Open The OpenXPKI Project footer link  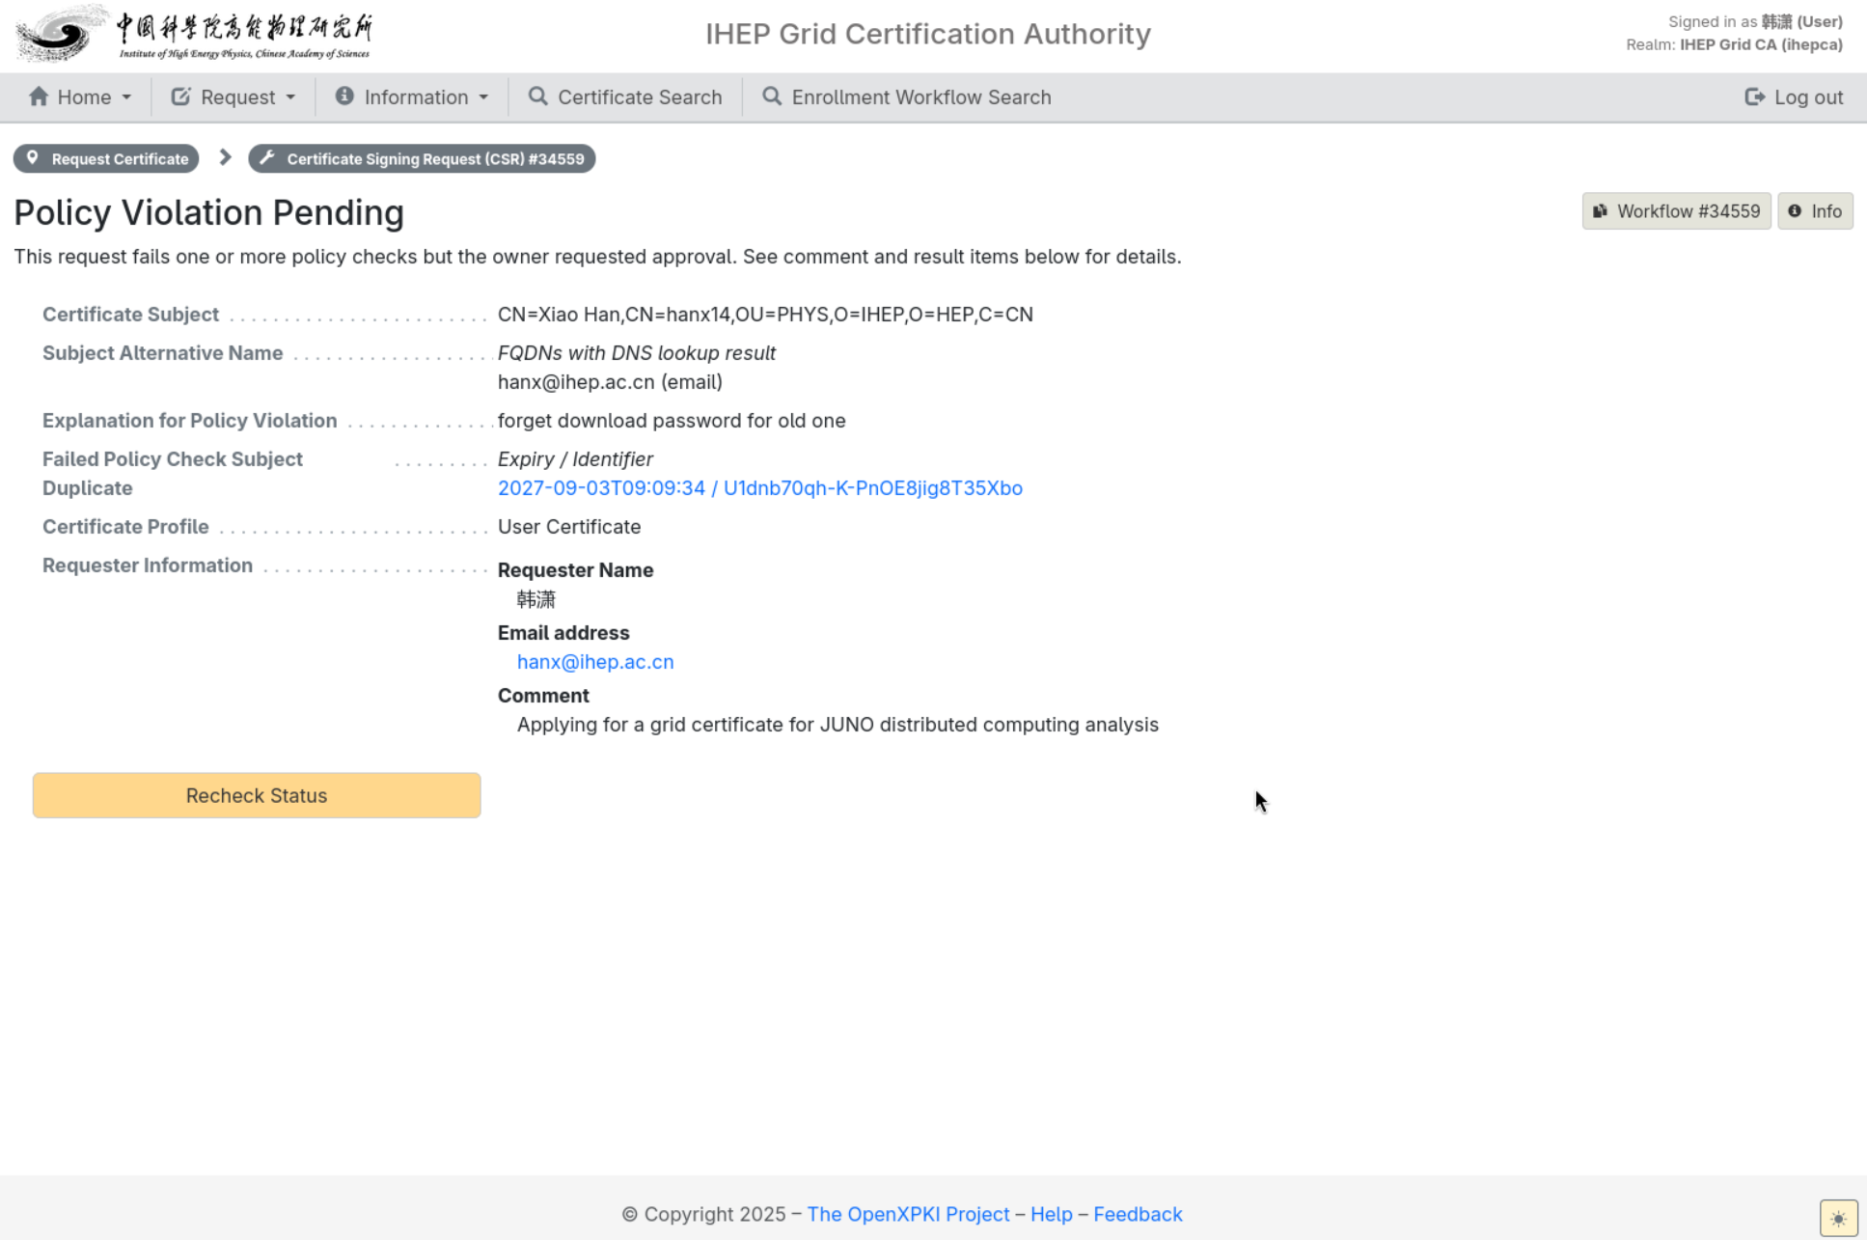(908, 1214)
